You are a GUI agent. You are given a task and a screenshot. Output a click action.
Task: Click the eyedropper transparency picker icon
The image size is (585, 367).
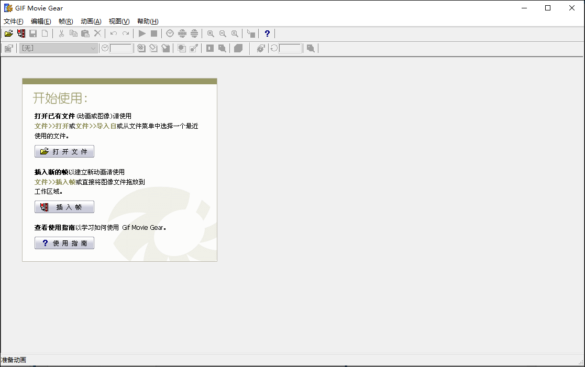194,48
